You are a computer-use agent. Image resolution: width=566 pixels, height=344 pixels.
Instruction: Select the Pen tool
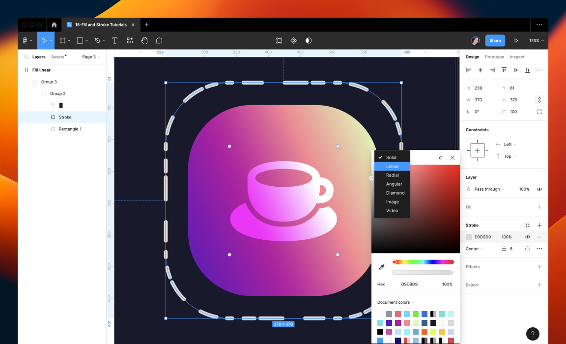(x=97, y=41)
